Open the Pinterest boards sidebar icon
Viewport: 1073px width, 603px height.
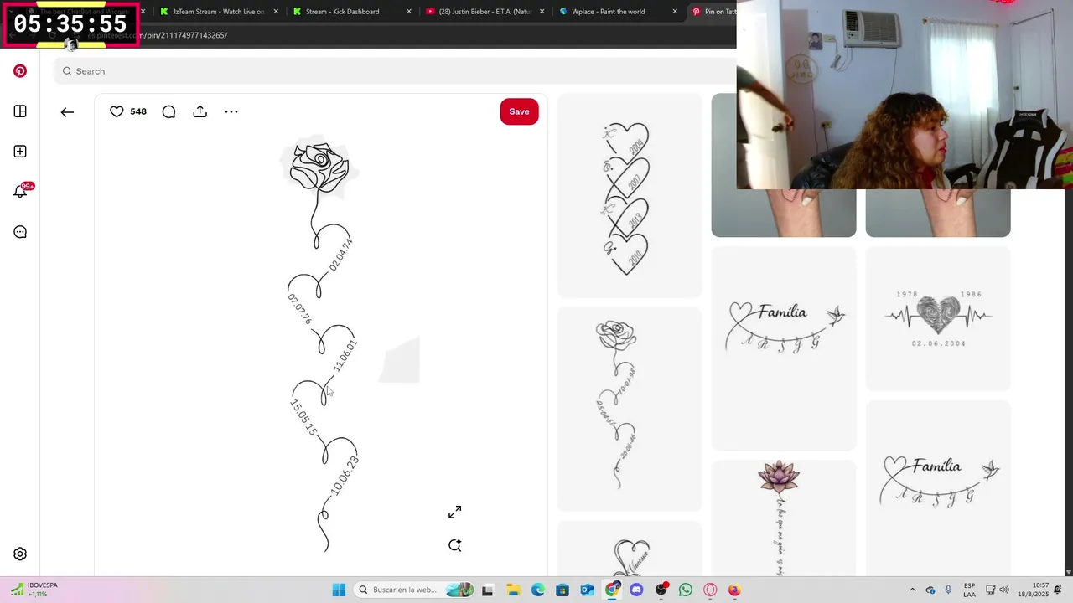(20, 111)
